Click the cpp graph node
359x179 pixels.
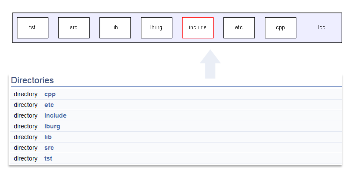280,27
